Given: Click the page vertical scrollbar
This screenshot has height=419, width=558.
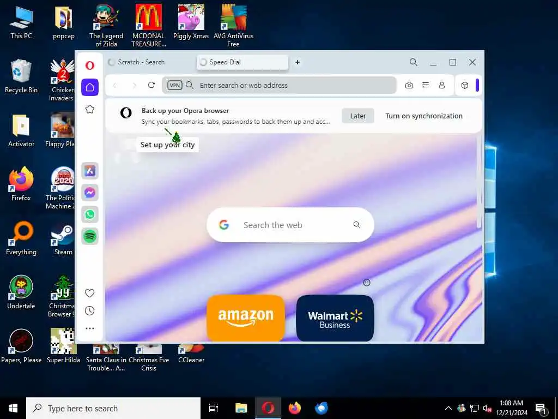Looking at the screenshot, I should point(478,182).
